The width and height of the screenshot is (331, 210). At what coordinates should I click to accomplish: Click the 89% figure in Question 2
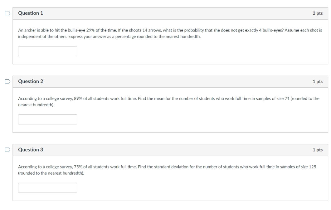tap(78, 98)
